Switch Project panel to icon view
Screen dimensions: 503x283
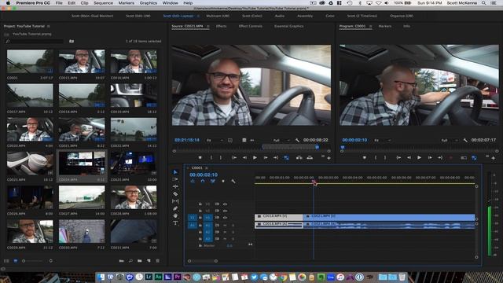click(x=16, y=261)
